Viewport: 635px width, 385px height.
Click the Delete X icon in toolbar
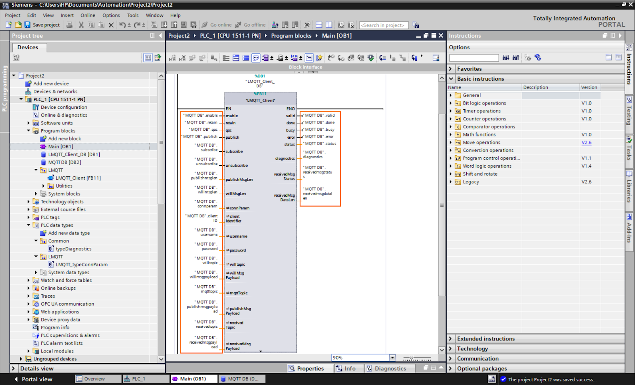(x=111, y=25)
